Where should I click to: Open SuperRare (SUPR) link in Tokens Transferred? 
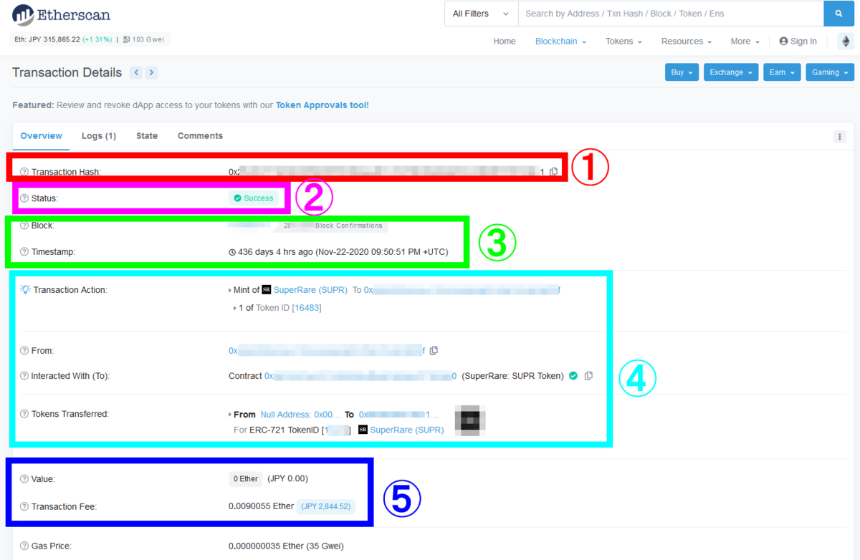(407, 430)
